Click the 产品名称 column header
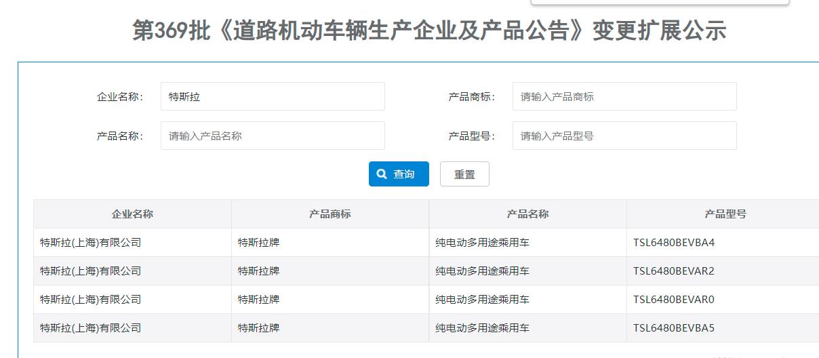Screen dimensions: 819x358 [x=528, y=214]
